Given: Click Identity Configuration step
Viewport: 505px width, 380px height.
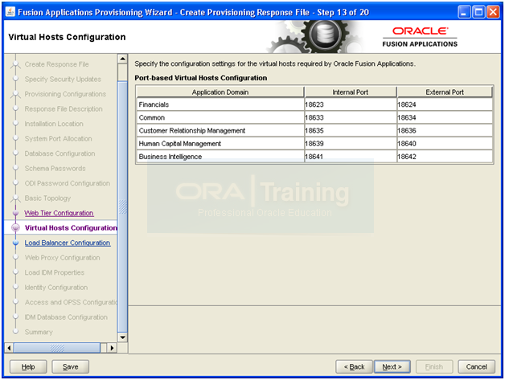Looking at the screenshot, I should [x=56, y=288].
